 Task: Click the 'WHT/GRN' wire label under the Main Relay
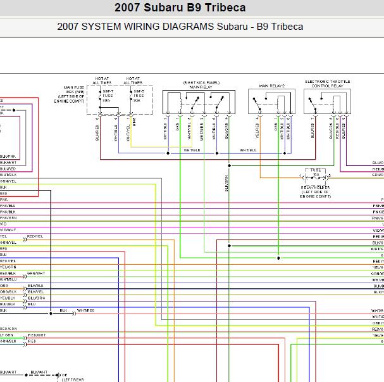[202, 132]
